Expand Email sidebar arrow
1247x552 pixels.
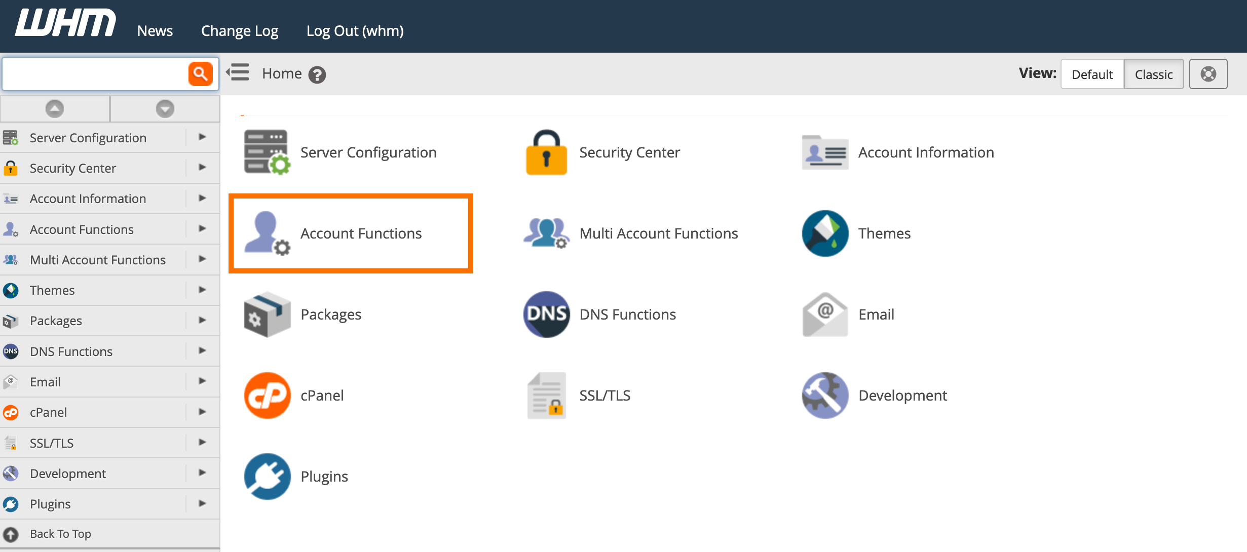203,381
